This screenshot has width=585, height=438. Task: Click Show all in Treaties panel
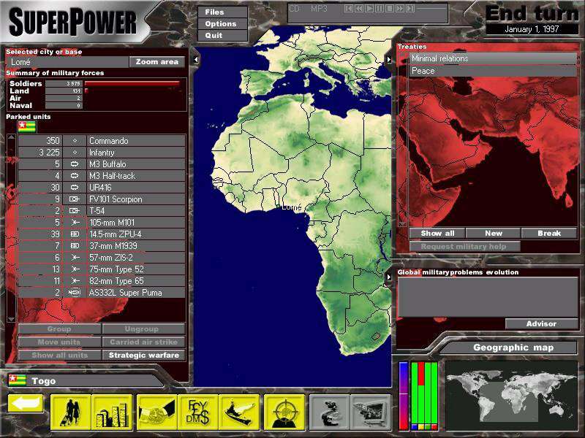(x=437, y=234)
